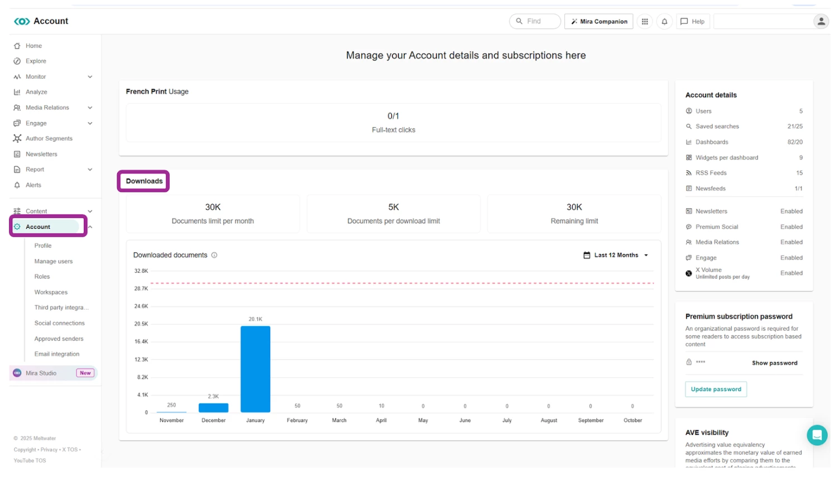The width and height of the screenshot is (834, 481).
Task: Click the Widgets per dashboard icon
Action: tap(689, 158)
